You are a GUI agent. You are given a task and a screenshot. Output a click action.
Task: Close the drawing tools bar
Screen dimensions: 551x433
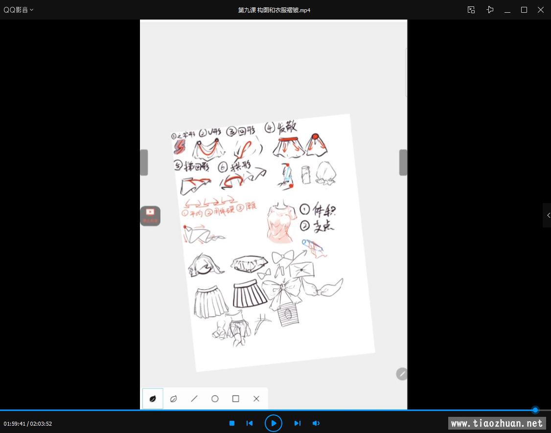[x=256, y=399]
